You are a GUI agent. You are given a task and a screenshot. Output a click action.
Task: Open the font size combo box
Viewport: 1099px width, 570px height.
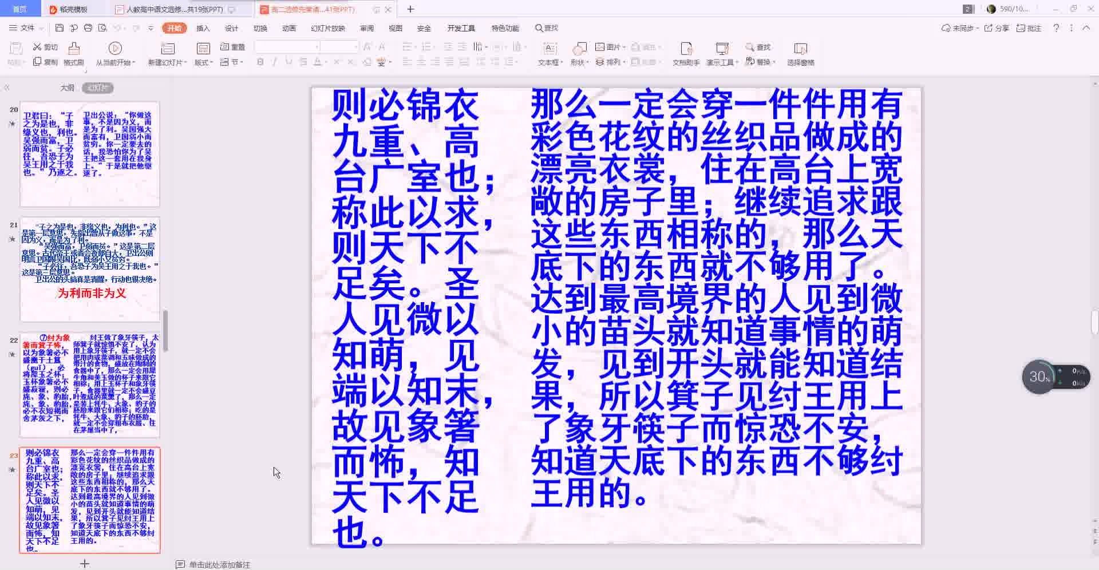(x=339, y=47)
